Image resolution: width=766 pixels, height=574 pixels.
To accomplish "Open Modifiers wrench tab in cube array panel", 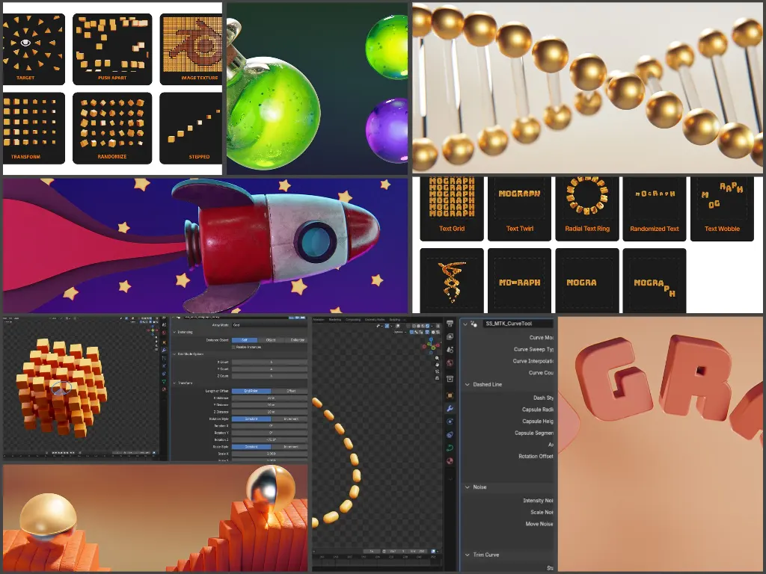I will pyautogui.click(x=164, y=350).
